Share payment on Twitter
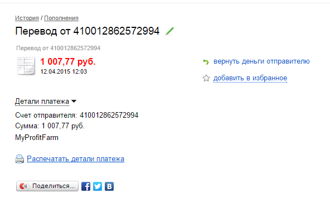The height and width of the screenshot is (217, 330). [x=98, y=186]
